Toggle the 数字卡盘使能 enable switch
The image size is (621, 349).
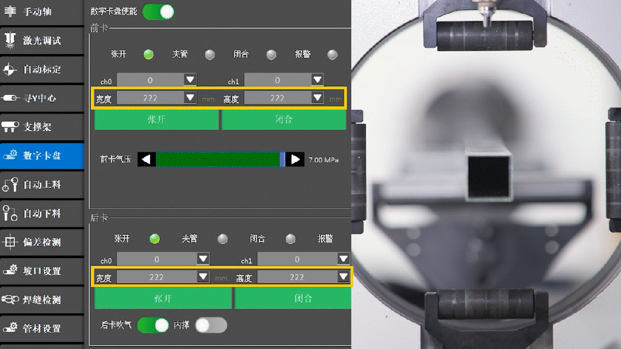click(x=158, y=11)
